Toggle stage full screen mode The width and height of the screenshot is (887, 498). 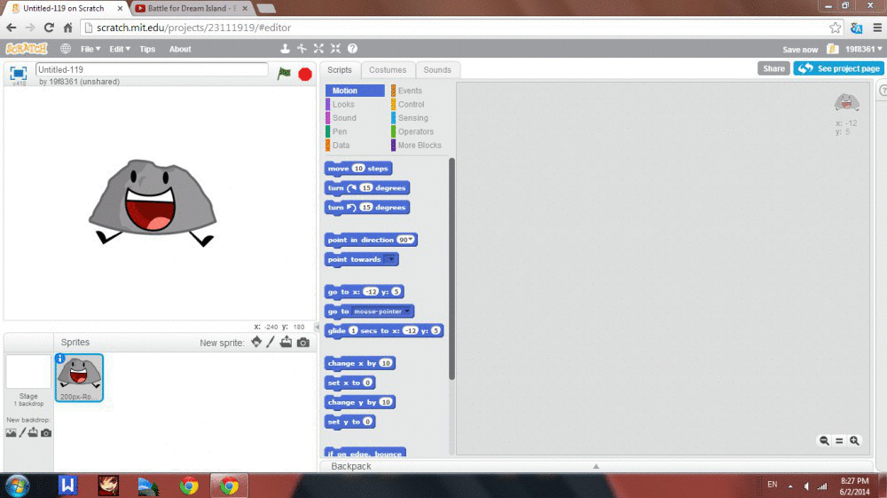18,74
